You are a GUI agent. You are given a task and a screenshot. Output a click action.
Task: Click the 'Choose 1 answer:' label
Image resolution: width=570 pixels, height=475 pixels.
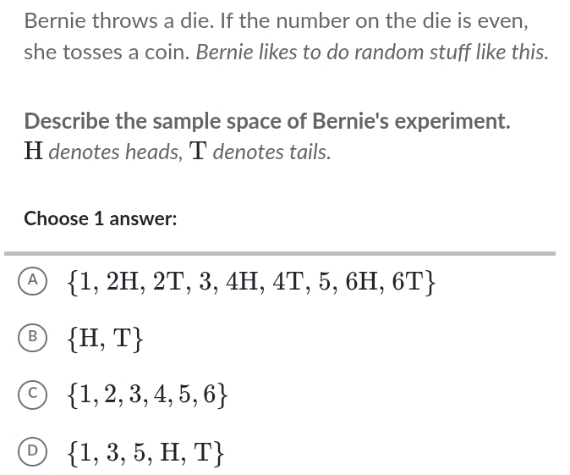pyautogui.click(x=101, y=218)
